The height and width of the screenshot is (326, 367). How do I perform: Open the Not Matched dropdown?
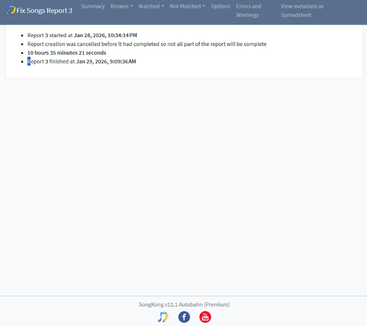[x=187, y=7]
